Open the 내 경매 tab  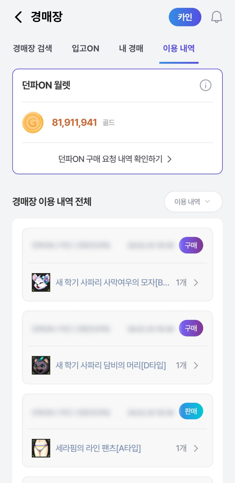point(131,48)
